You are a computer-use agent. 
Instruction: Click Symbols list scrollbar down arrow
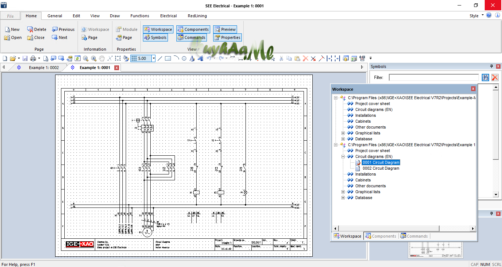(x=496, y=195)
